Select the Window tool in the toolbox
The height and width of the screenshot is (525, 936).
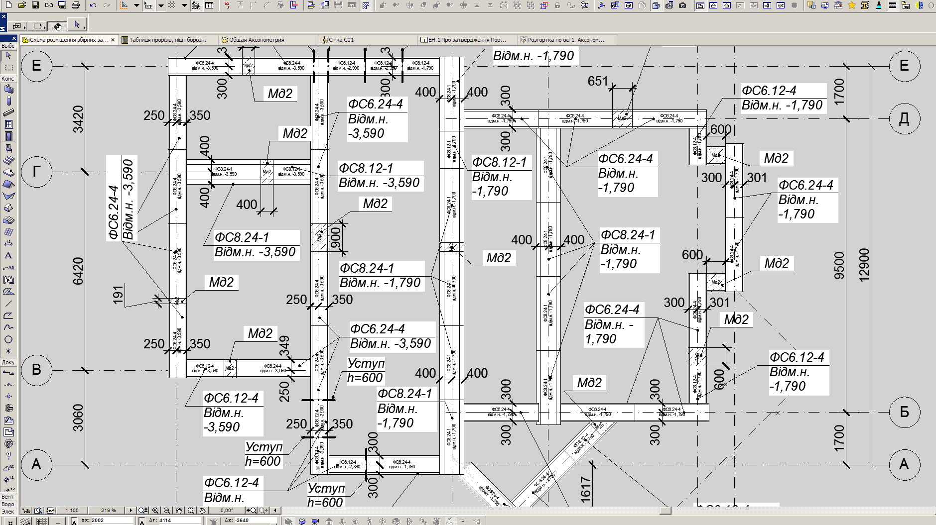(x=8, y=124)
